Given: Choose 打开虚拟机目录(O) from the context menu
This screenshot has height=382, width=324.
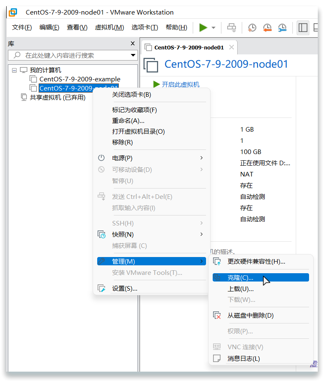Looking at the screenshot, I should point(151,132).
